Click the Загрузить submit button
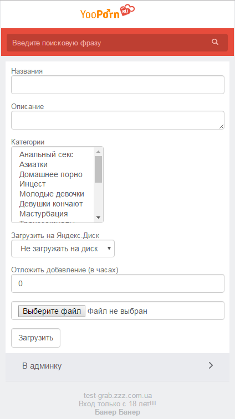Viewport: 235px width, 419px height. pyautogui.click(x=35, y=338)
